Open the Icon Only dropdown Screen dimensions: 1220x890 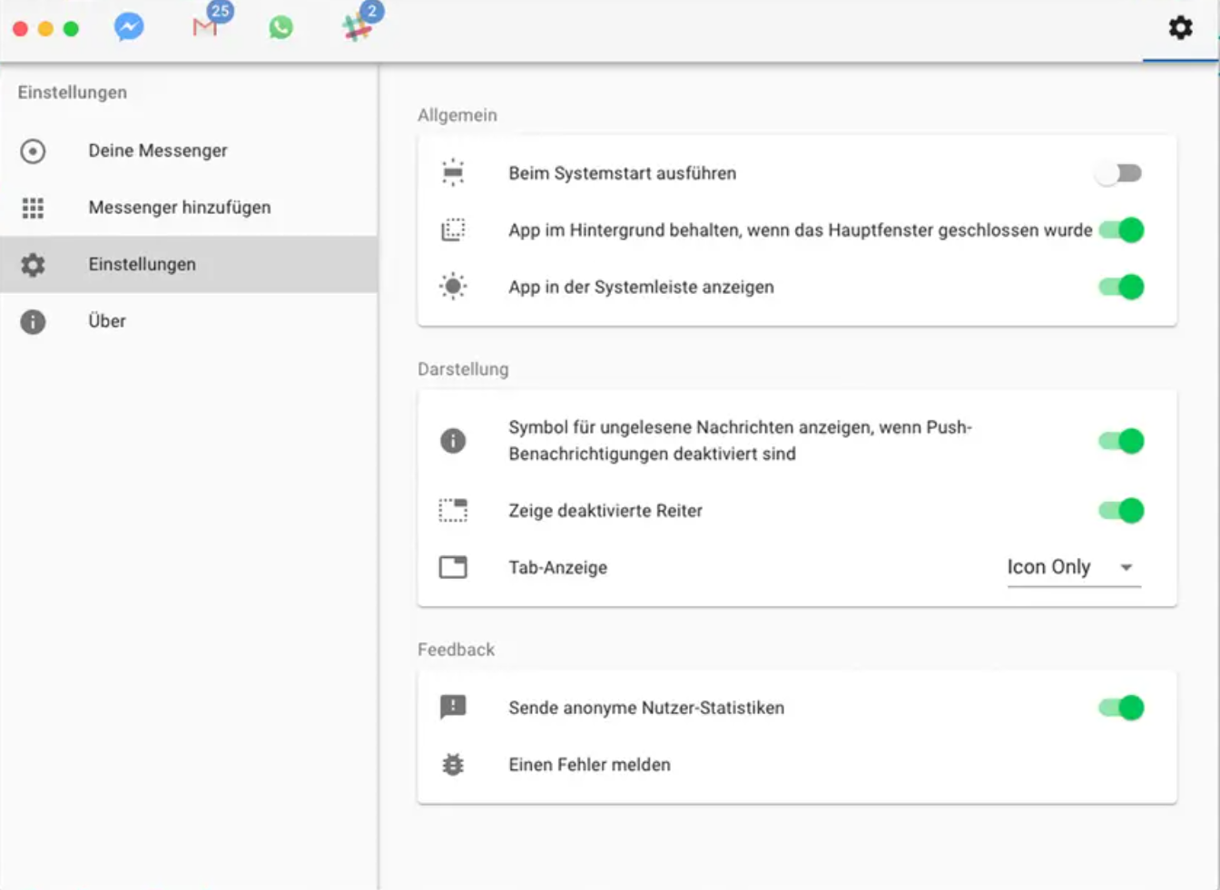[x=1074, y=567]
